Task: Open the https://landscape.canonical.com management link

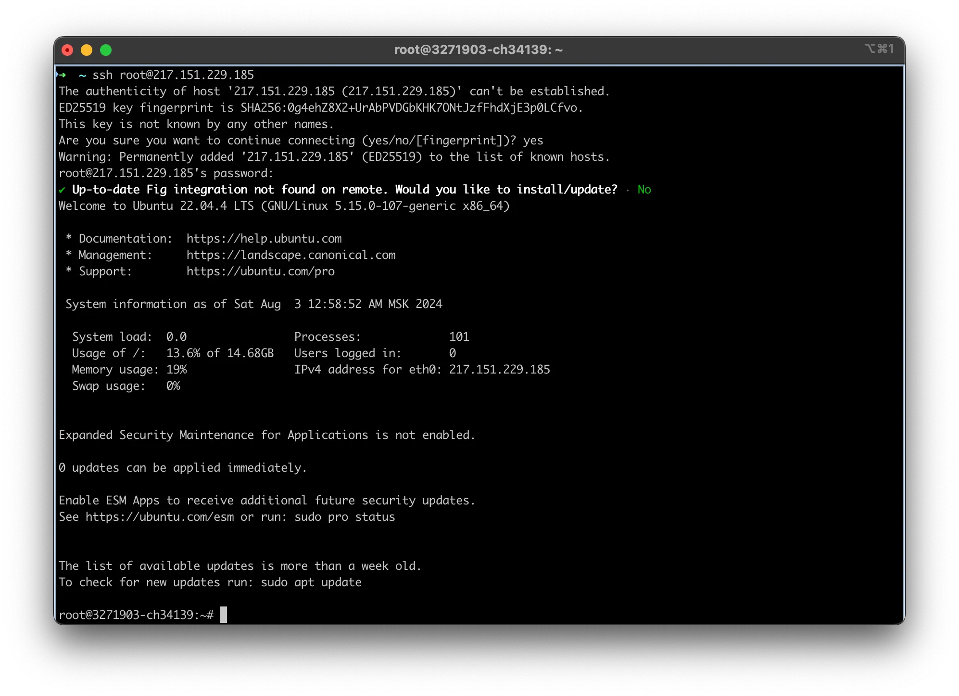Action: point(291,255)
